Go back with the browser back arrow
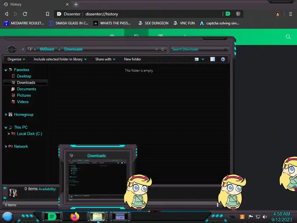The width and height of the screenshot is (297, 223). (x=6, y=14)
